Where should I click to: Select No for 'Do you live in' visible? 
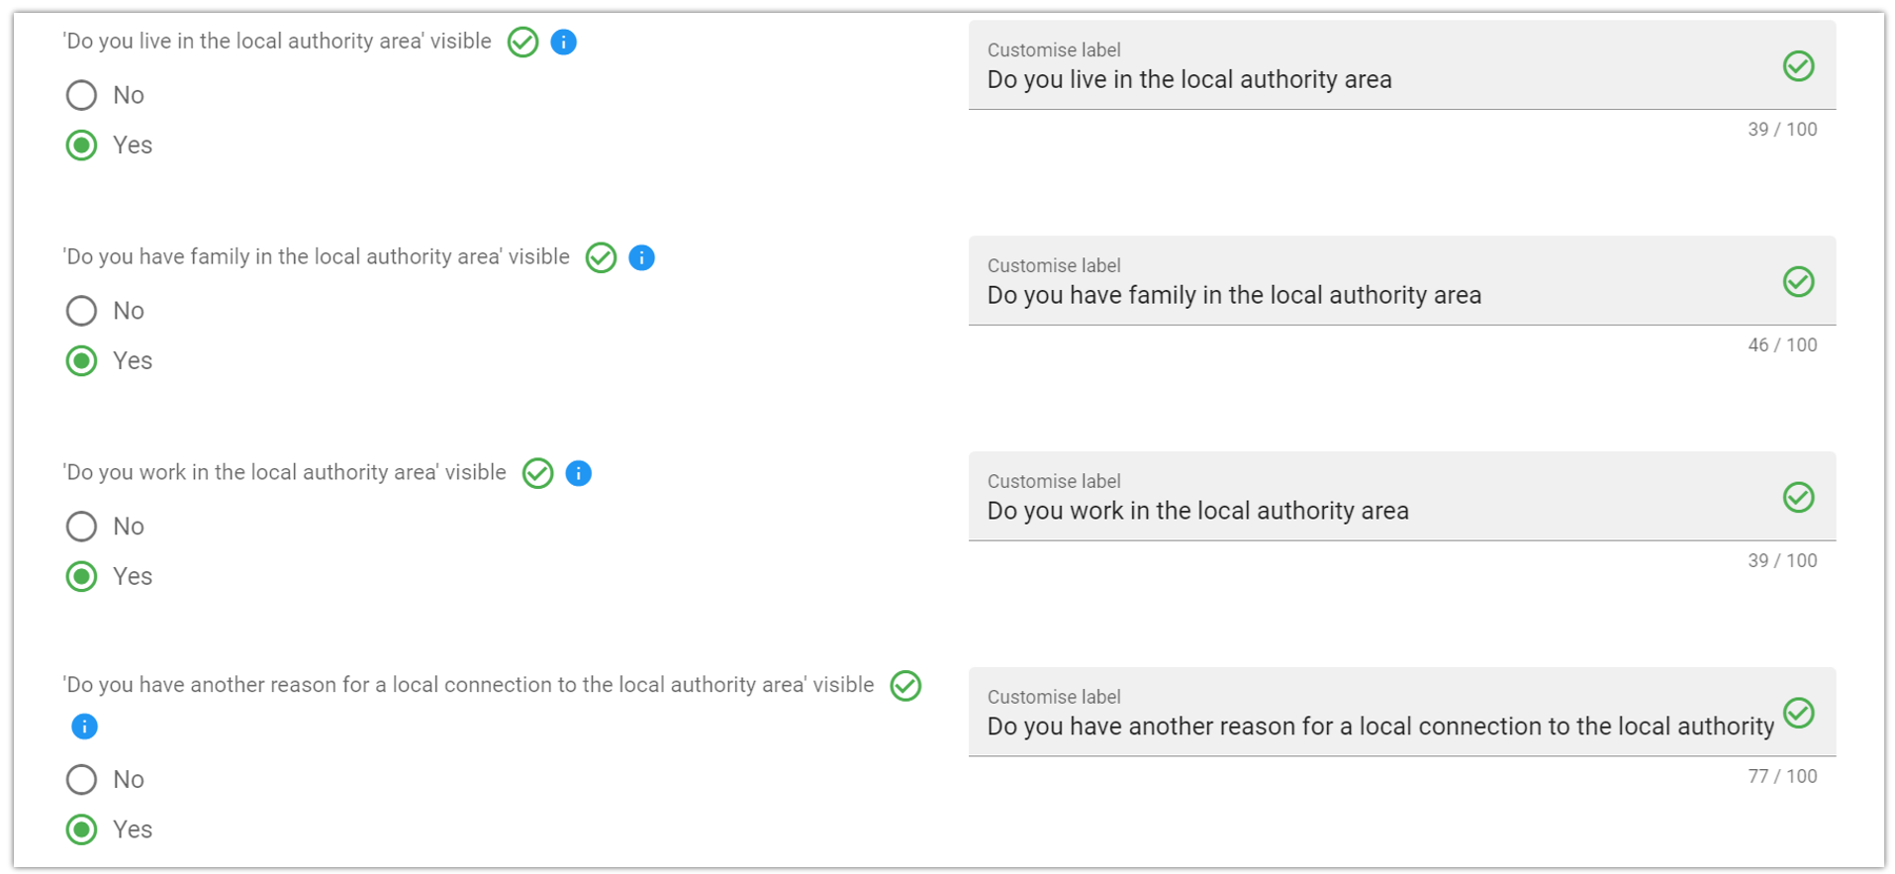(81, 95)
